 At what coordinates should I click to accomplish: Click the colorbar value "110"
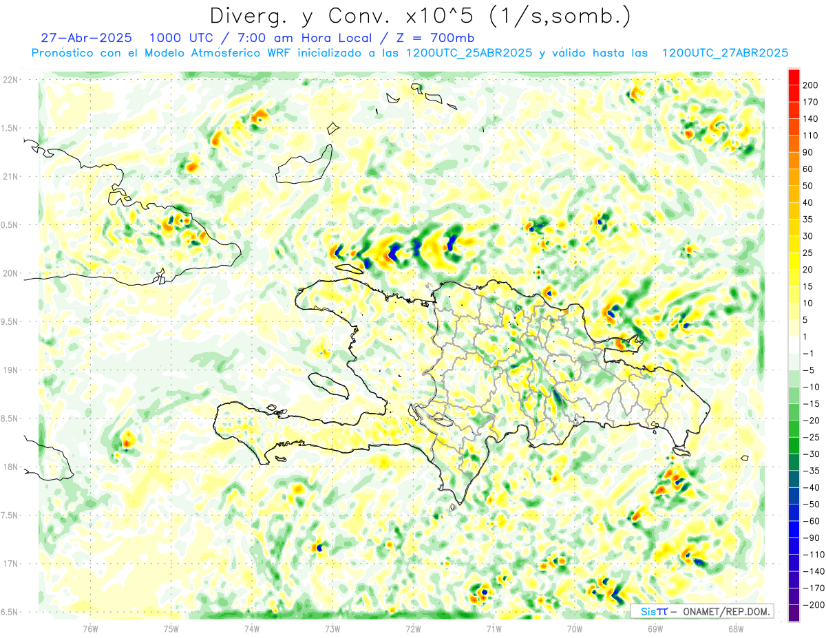[809, 135]
